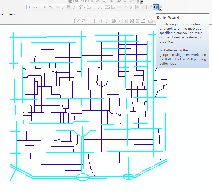Image resolution: width=212 pixels, height=193 pixels.
Task: Click the 'Buffer Wizard' tooltip title
Action: [168, 17]
